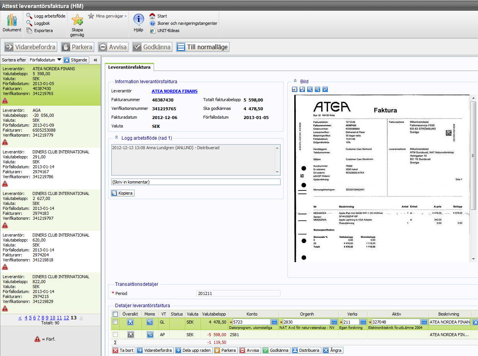Switch view with Till normalläge button
This screenshot has width=478, height=356.
click(202, 47)
